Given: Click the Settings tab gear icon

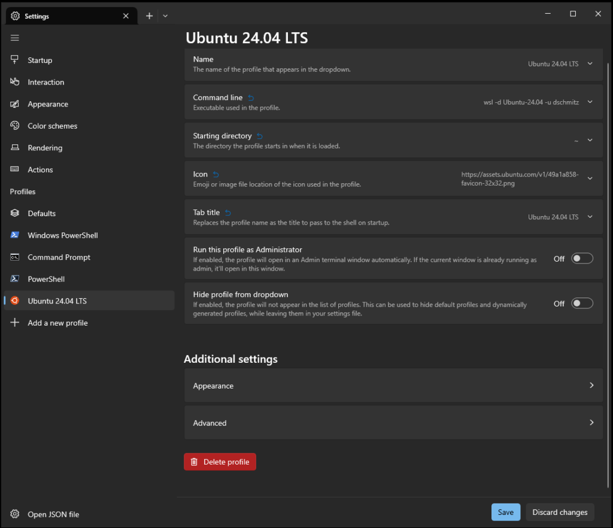Looking at the screenshot, I should click(15, 16).
